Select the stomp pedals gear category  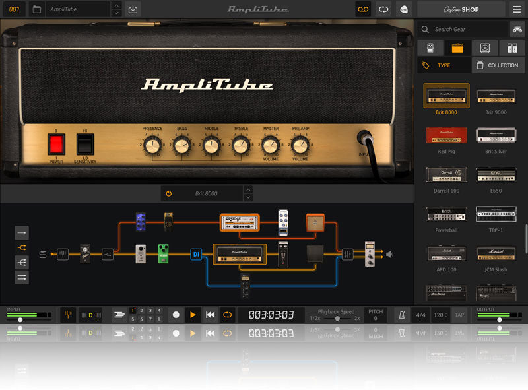pyautogui.click(x=430, y=48)
